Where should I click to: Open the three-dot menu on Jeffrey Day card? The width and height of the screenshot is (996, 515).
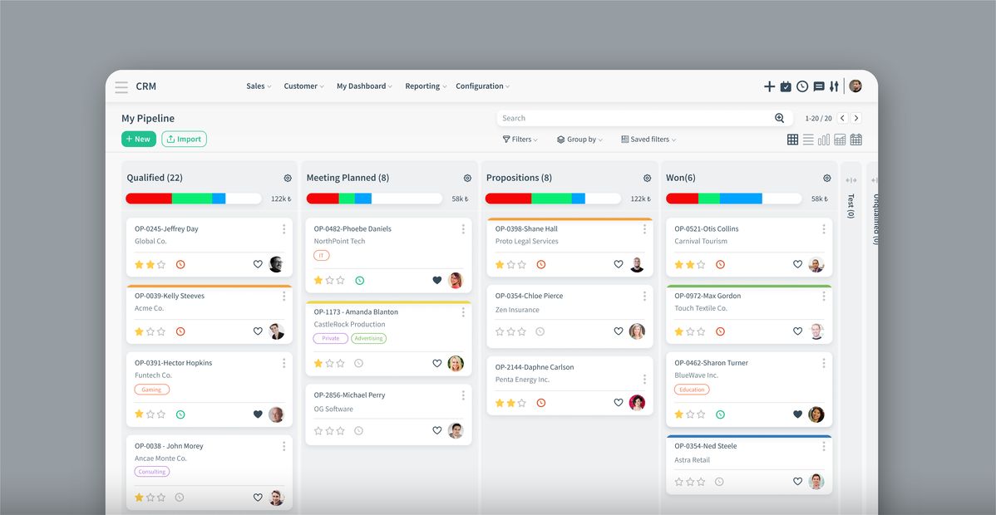tap(284, 229)
